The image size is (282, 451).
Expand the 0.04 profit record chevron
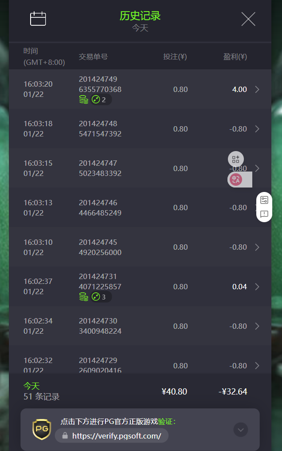(257, 287)
